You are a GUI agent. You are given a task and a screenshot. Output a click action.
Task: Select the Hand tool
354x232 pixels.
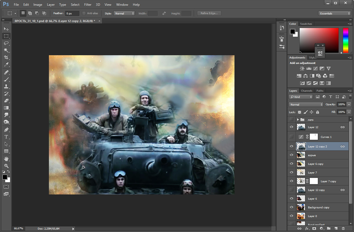(6, 159)
